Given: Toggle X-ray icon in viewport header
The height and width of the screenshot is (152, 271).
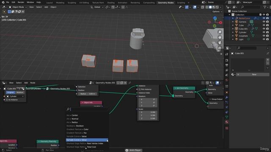Looking at the screenshot, I should tap(202, 7).
